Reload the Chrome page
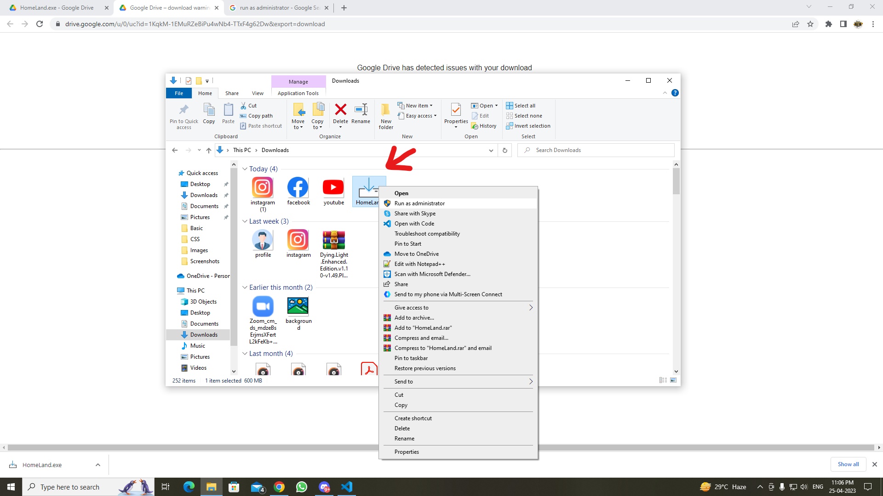This screenshot has height=496, width=883. pyautogui.click(x=40, y=24)
